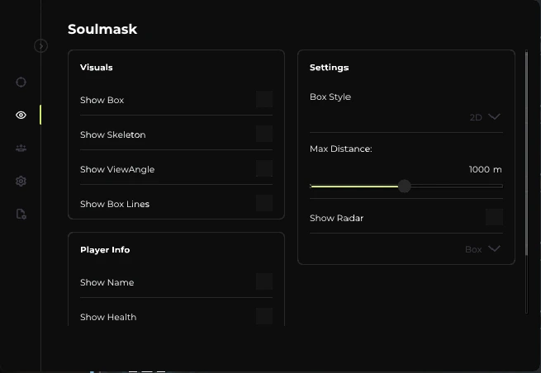Enable the Show Radar checkbox
541x373 pixels.
tap(494, 217)
